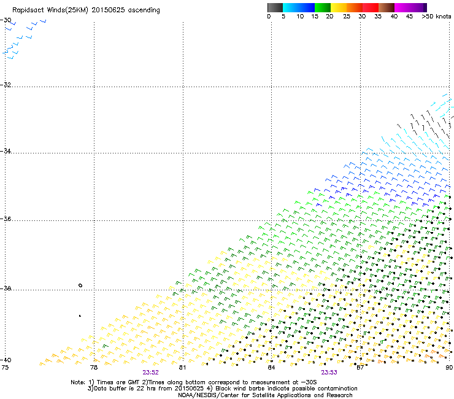Image resolution: width=454 pixels, height=399 pixels.
Task: Click the longitude label '87'
Action: (x=360, y=368)
